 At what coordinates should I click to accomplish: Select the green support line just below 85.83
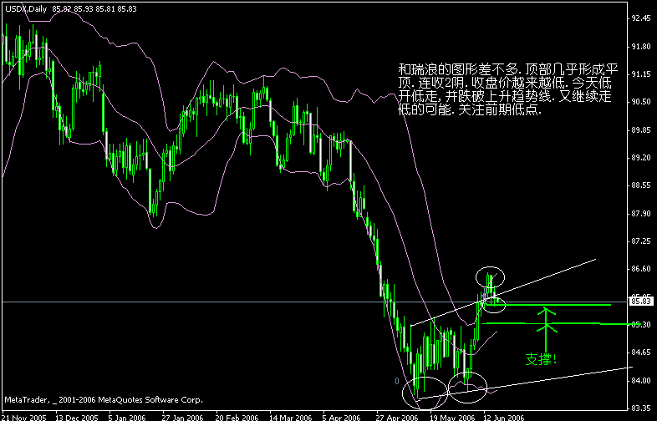click(x=547, y=305)
